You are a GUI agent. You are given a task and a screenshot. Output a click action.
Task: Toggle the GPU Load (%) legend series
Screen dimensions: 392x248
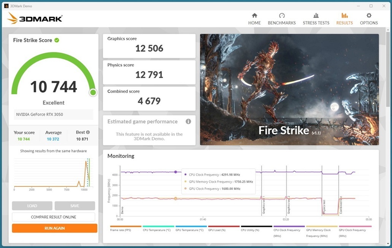pos(217,230)
